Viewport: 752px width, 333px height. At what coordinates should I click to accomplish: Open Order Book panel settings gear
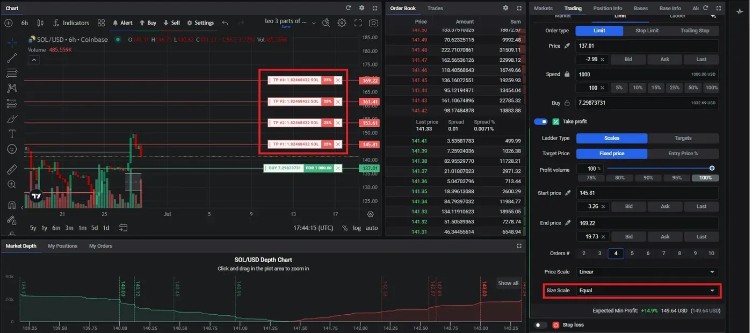505,8
